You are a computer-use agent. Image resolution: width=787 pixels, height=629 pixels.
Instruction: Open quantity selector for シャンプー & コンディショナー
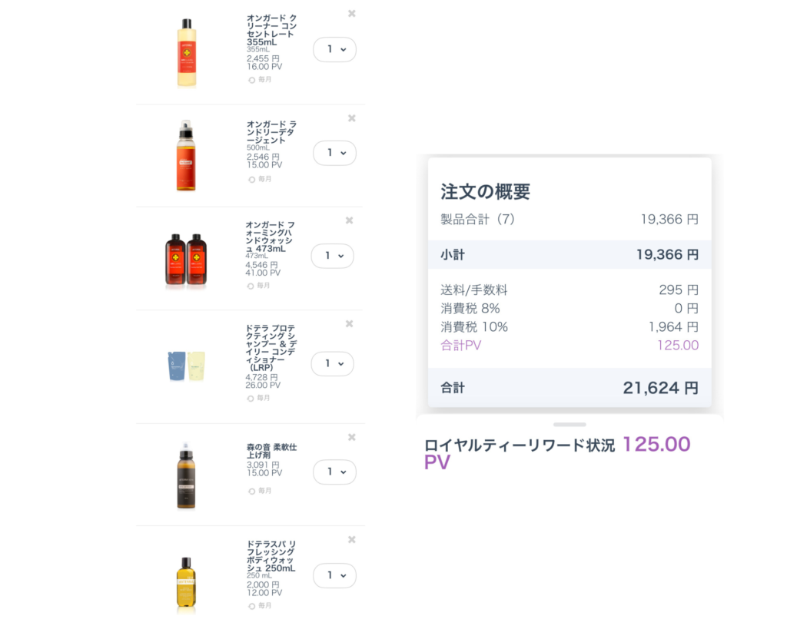coord(333,363)
